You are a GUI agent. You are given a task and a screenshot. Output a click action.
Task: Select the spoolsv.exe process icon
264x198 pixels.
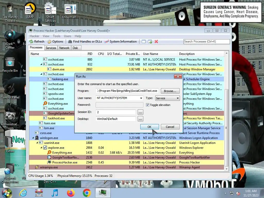[x=45, y=94]
